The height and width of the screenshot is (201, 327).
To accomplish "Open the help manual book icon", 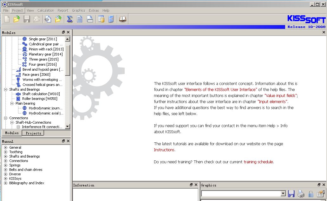I will coord(122,19).
